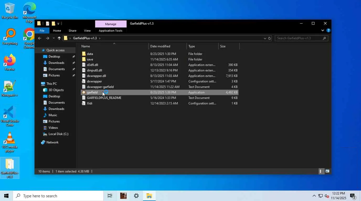
Task: Click the Search GarfieldPlus-v1.3 box
Action: (301, 38)
